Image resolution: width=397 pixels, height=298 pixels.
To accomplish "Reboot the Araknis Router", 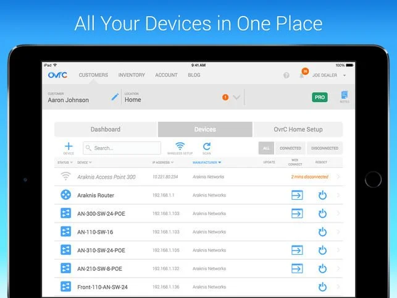I will [x=322, y=195].
